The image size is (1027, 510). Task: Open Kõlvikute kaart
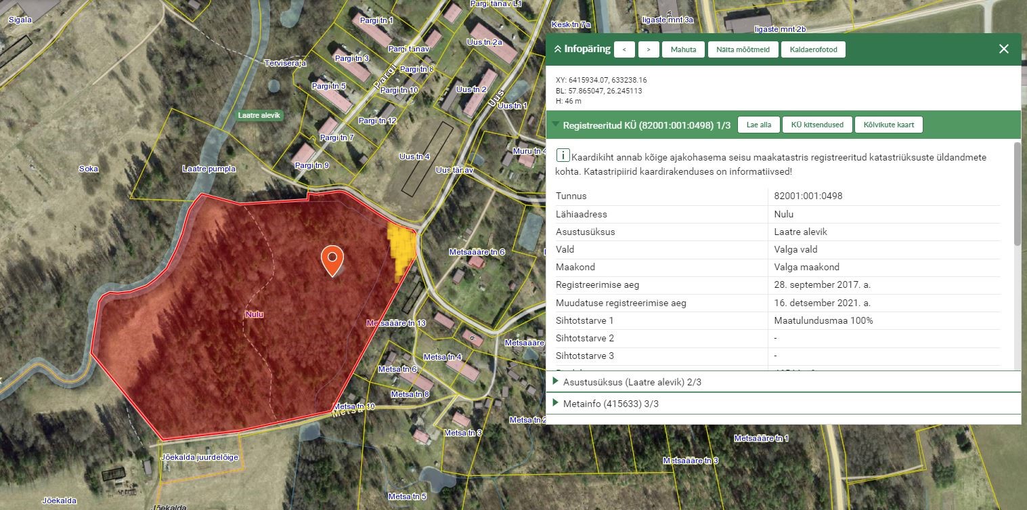point(888,125)
